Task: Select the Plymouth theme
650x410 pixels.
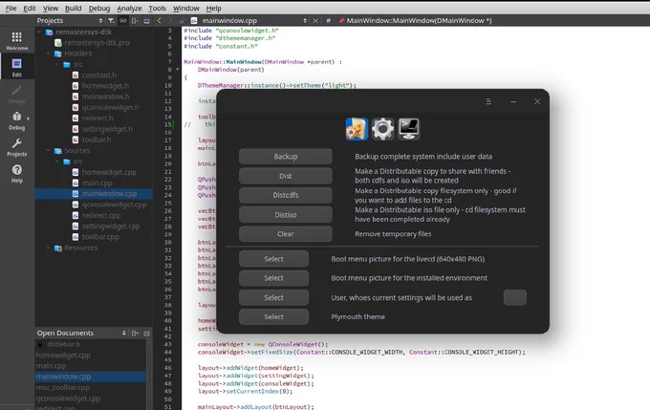Action: click(273, 316)
